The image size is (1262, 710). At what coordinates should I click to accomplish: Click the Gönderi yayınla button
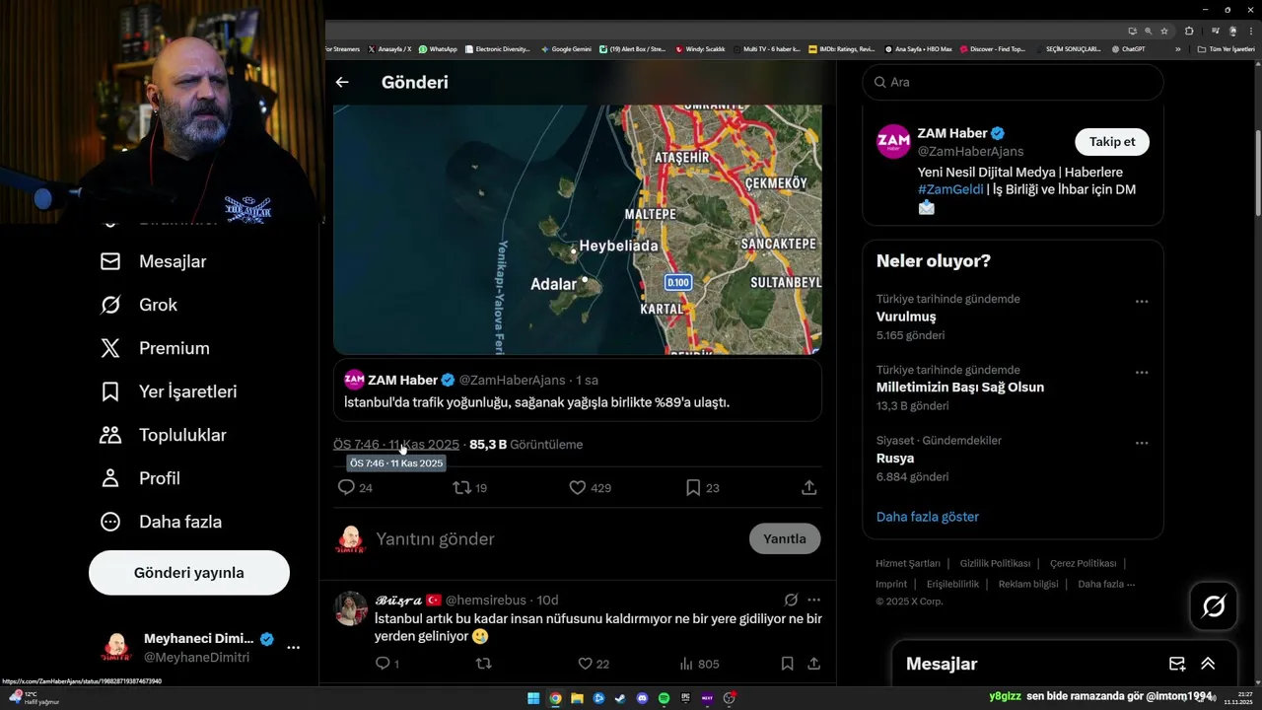pos(189,573)
